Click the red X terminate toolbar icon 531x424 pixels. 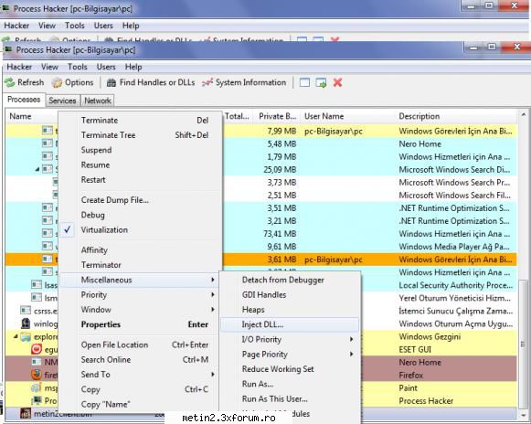337,82
